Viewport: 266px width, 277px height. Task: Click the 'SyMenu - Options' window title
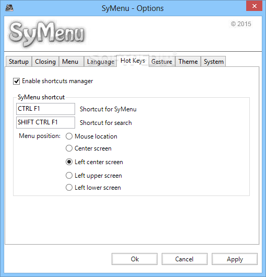(132, 8)
